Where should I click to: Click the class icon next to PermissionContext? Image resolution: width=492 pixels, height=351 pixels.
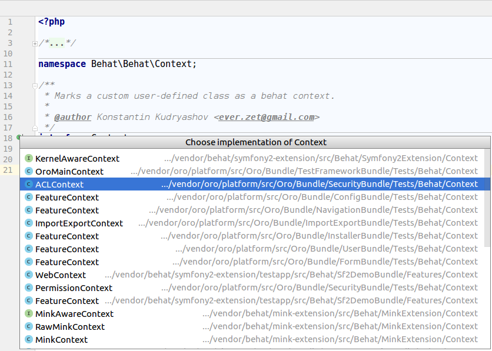tap(29, 288)
